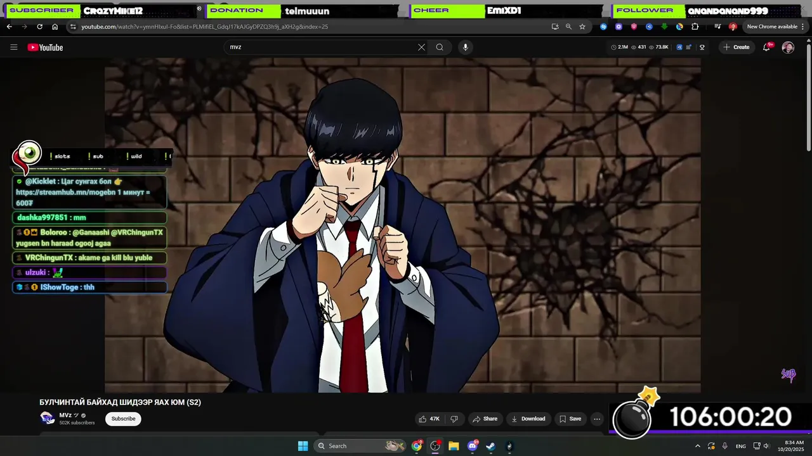Search with your voice microphone button

tap(465, 47)
